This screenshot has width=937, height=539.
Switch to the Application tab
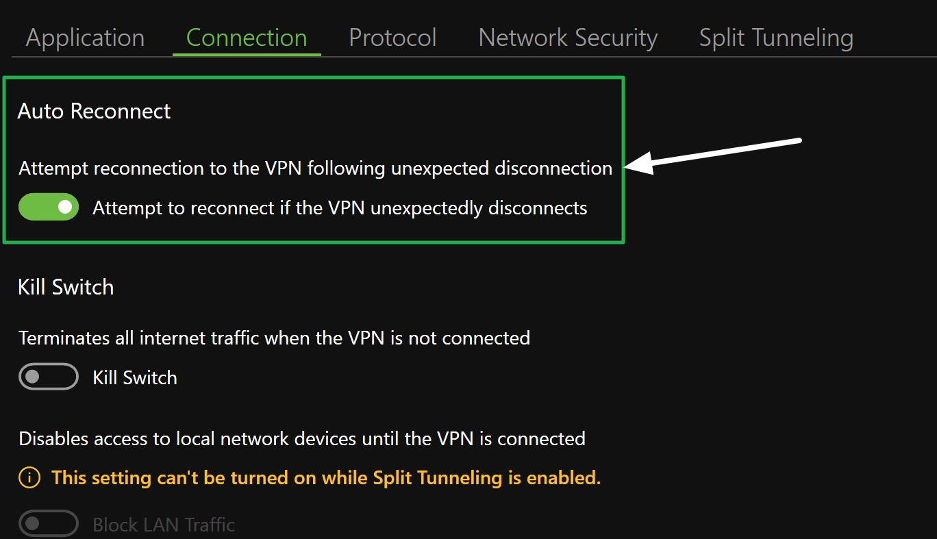(84, 38)
